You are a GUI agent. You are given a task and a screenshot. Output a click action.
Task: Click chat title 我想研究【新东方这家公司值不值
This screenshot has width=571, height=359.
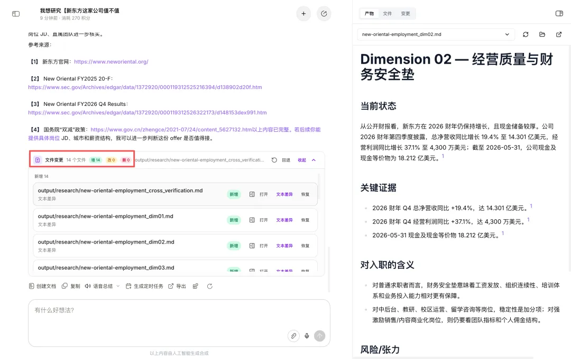(x=80, y=11)
